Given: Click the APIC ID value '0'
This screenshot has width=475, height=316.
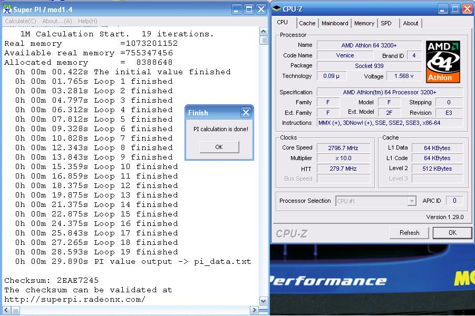Looking at the screenshot, I should tap(454, 201).
